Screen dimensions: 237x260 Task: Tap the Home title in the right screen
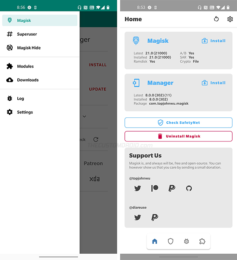(x=133, y=19)
